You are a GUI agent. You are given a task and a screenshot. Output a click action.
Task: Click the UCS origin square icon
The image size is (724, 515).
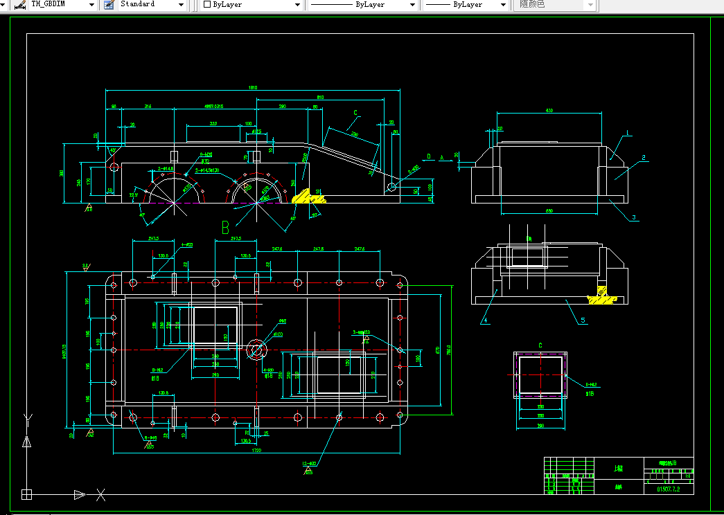tap(27, 494)
